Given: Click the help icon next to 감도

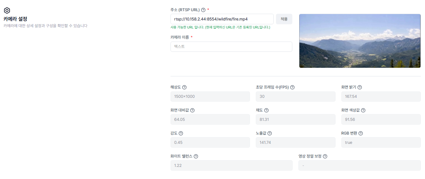Looking at the screenshot, I should [x=181, y=133].
